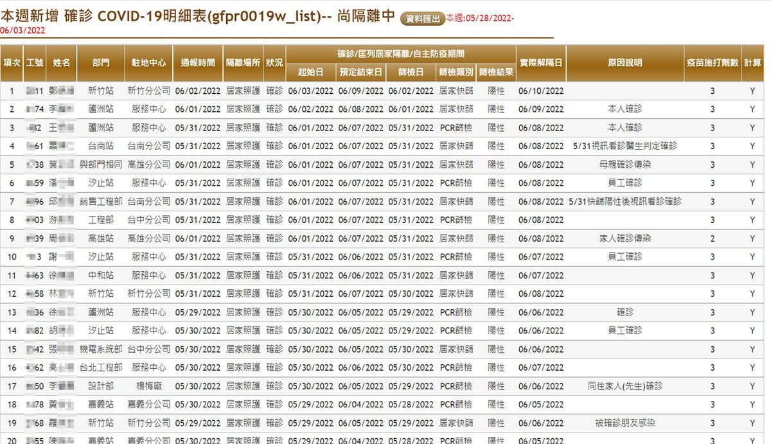Click the 楊梅廠 station cell

(x=148, y=386)
